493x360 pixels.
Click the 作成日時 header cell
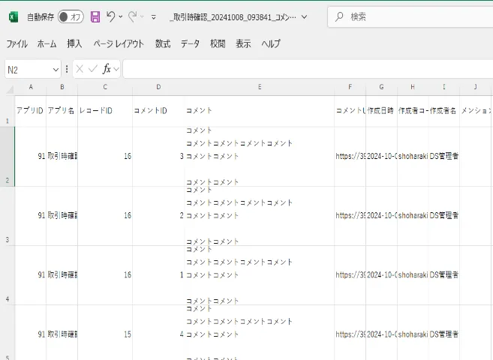coord(381,111)
